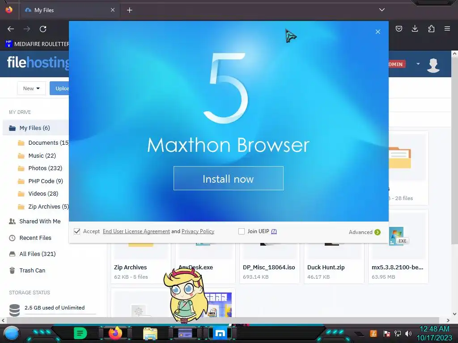
Task: Switch to Firefox on the taskbar
Action: coord(115,333)
